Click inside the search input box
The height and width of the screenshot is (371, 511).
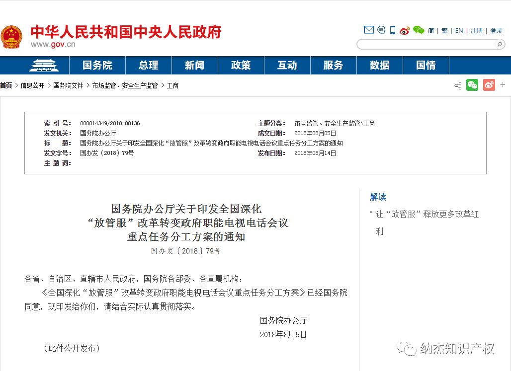427,44
